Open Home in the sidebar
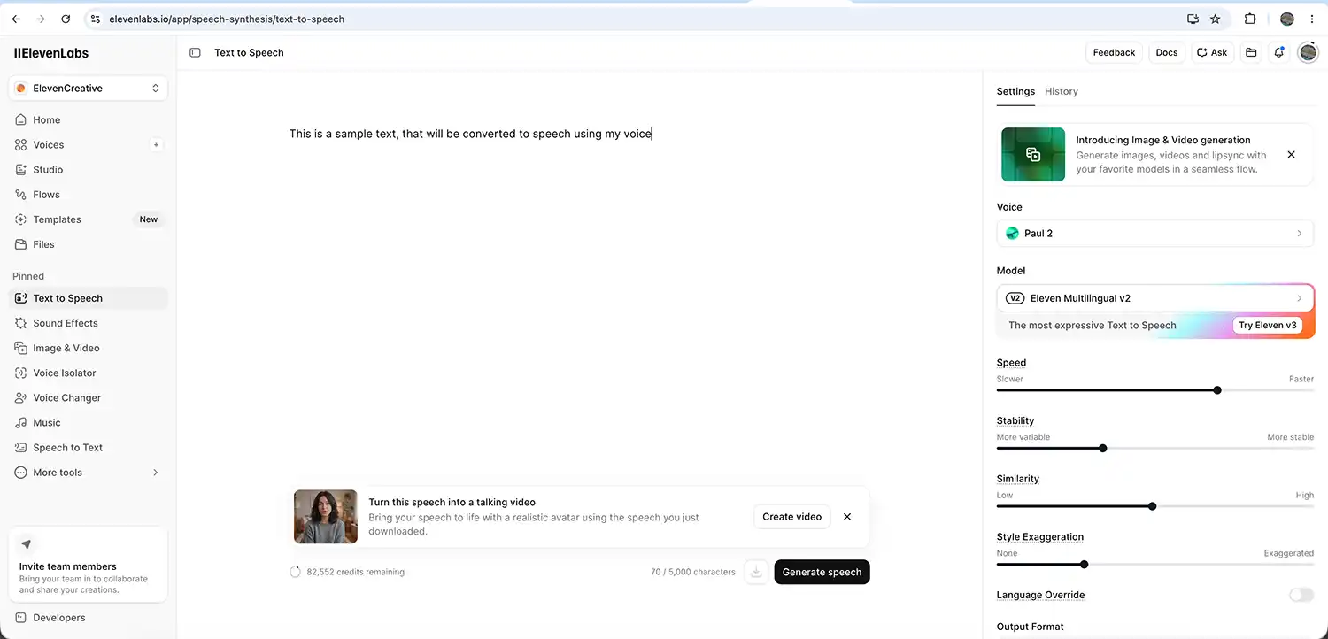The height and width of the screenshot is (639, 1328). point(88,120)
